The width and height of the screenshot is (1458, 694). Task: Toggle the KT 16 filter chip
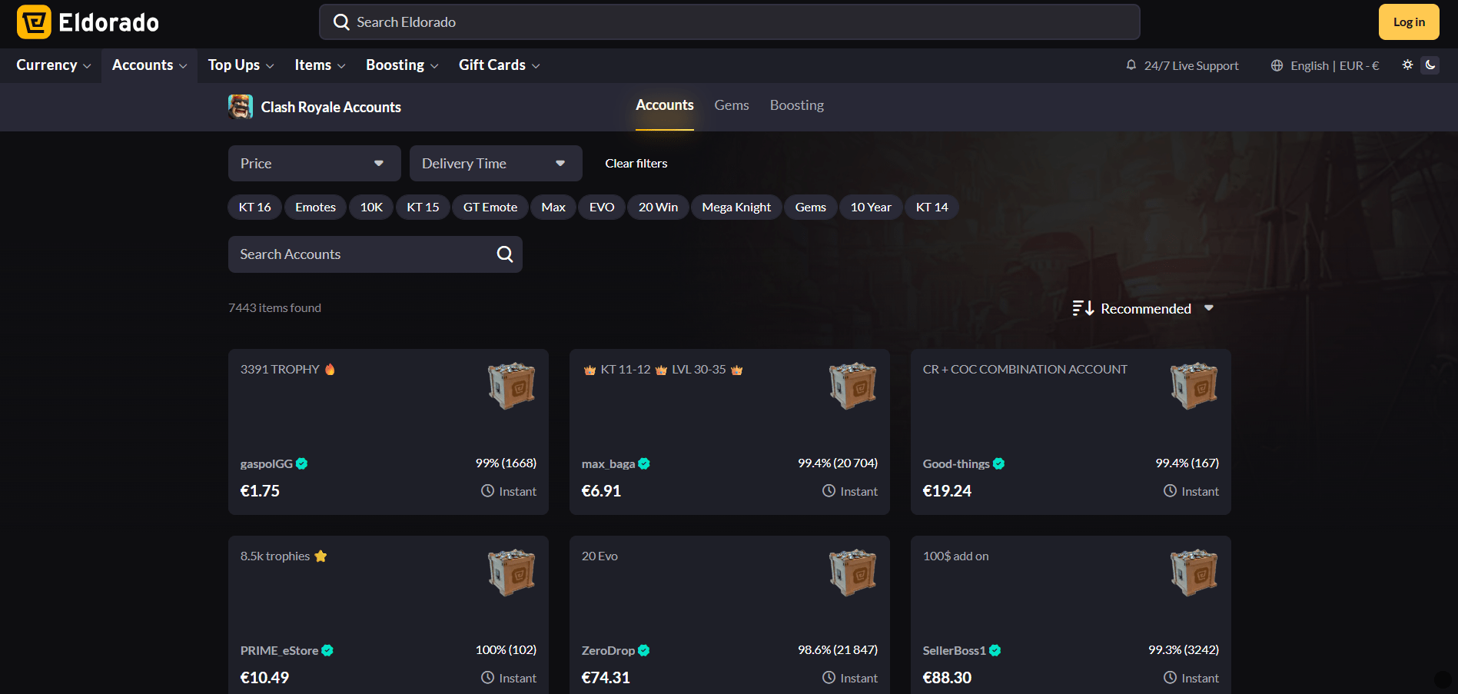(x=255, y=208)
